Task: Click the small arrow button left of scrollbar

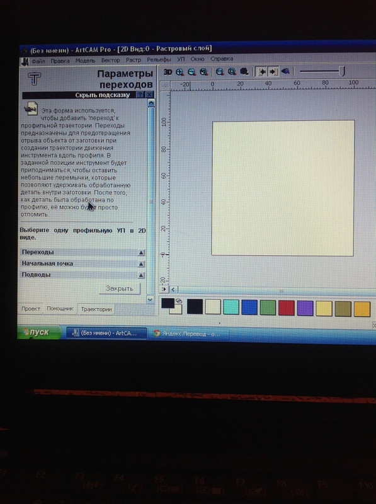Action: click(164, 289)
